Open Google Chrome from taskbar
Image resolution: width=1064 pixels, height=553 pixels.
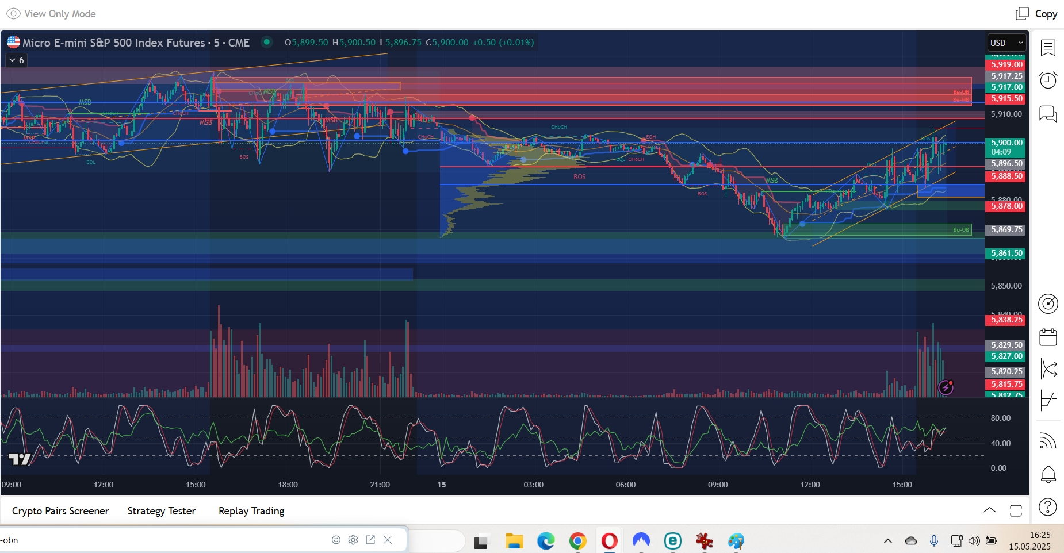pyautogui.click(x=577, y=541)
